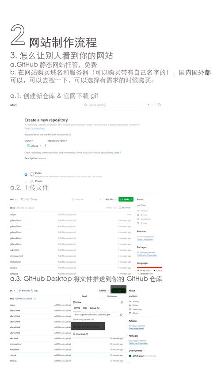This screenshot has width=221, height=387.
Task: Click Activity icon in a.3 About panel
Action: coord(130,301)
